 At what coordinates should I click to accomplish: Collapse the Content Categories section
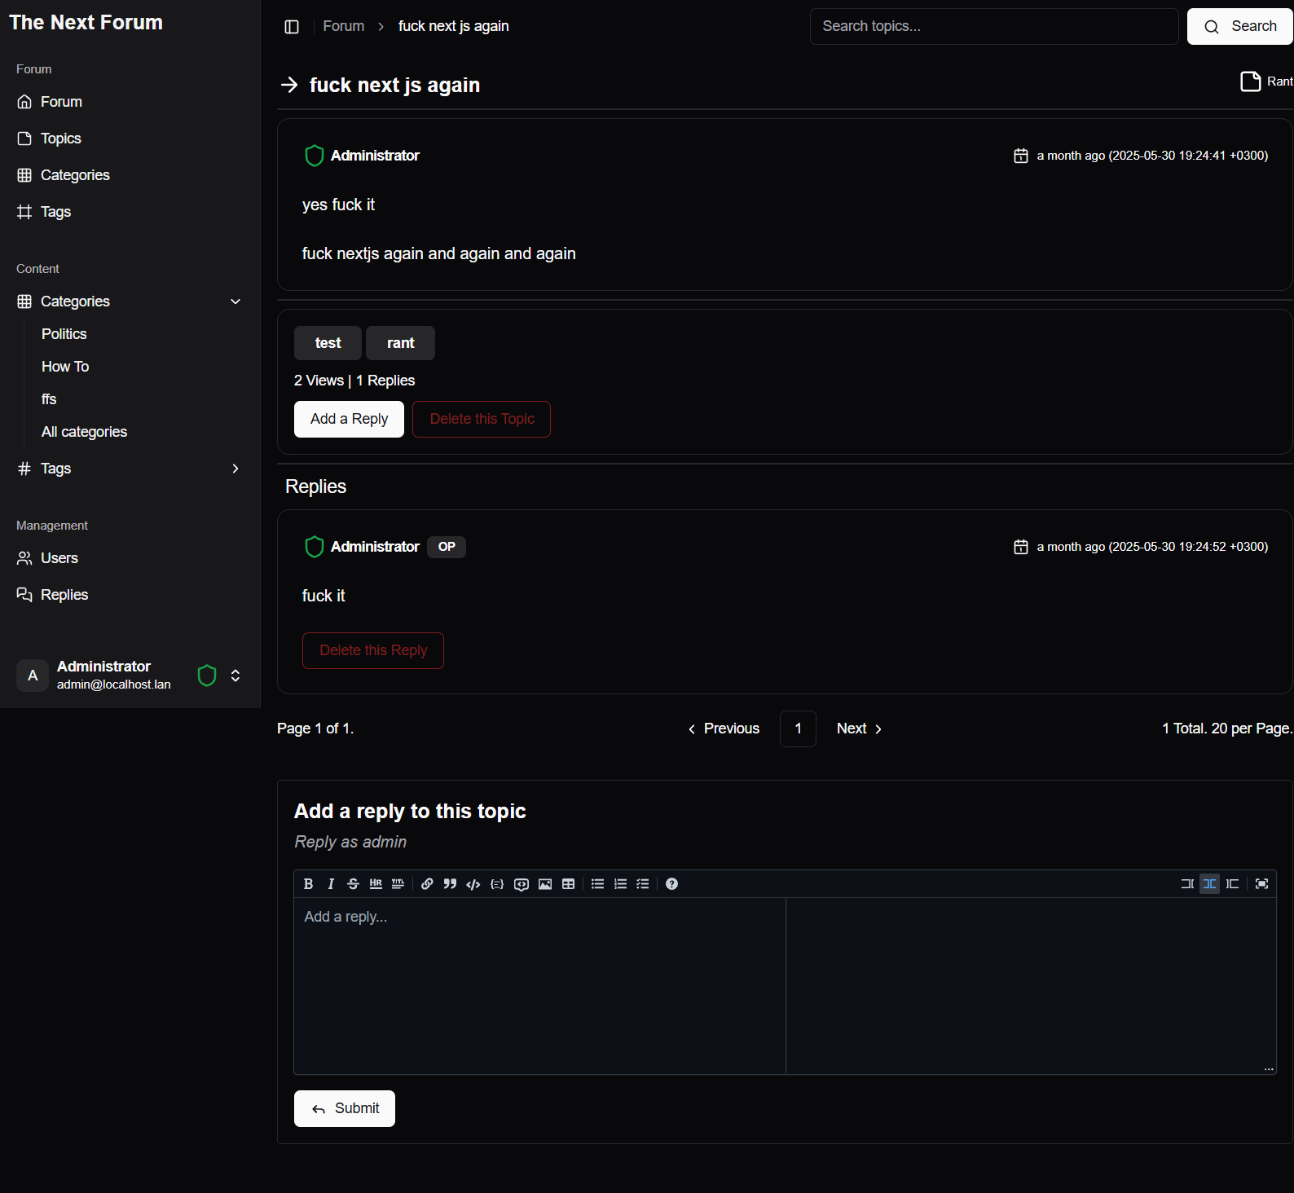pos(235,302)
